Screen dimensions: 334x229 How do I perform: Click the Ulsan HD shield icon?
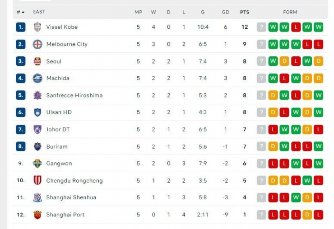click(37, 112)
